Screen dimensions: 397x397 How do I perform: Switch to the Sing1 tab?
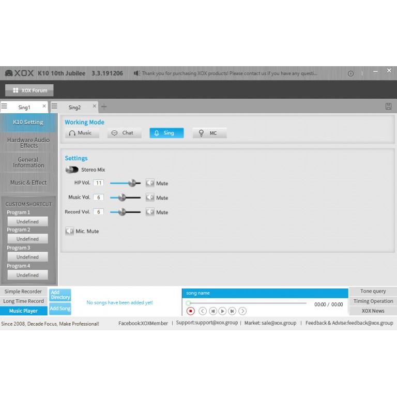(24, 108)
